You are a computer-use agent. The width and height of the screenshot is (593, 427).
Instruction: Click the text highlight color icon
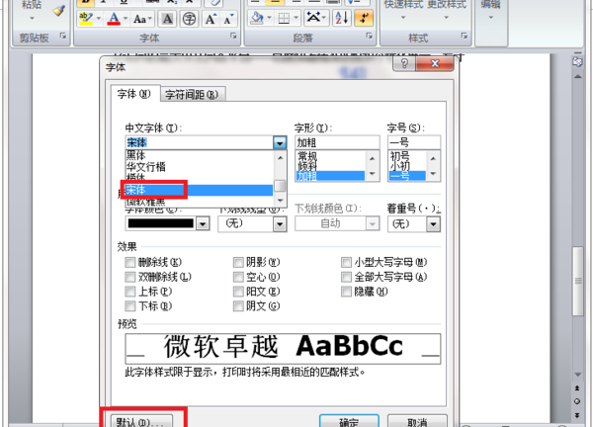coord(86,19)
